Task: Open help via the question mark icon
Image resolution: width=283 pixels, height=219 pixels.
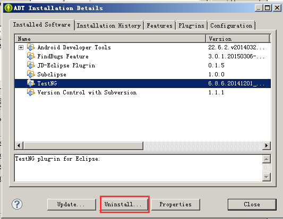Action: (x=17, y=204)
